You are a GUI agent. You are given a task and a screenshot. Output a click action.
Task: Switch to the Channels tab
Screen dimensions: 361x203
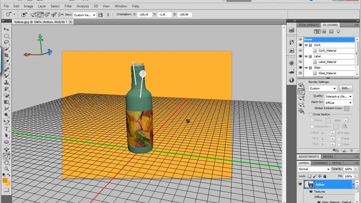coord(320,163)
